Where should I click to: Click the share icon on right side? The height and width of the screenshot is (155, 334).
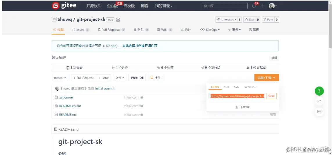[x=319, y=101]
